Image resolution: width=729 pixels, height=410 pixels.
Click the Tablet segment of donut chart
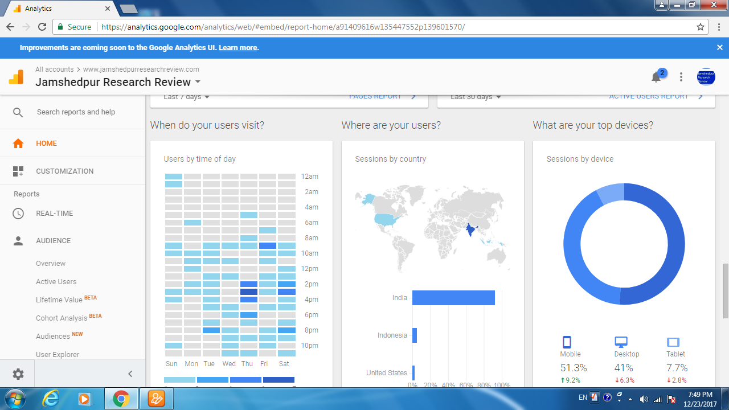tap(610, 194)
